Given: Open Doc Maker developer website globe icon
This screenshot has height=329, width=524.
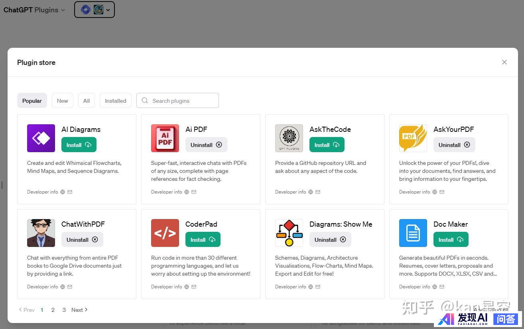Looking at the screenshot, I should pyautogui.click(x=435, y=287).
